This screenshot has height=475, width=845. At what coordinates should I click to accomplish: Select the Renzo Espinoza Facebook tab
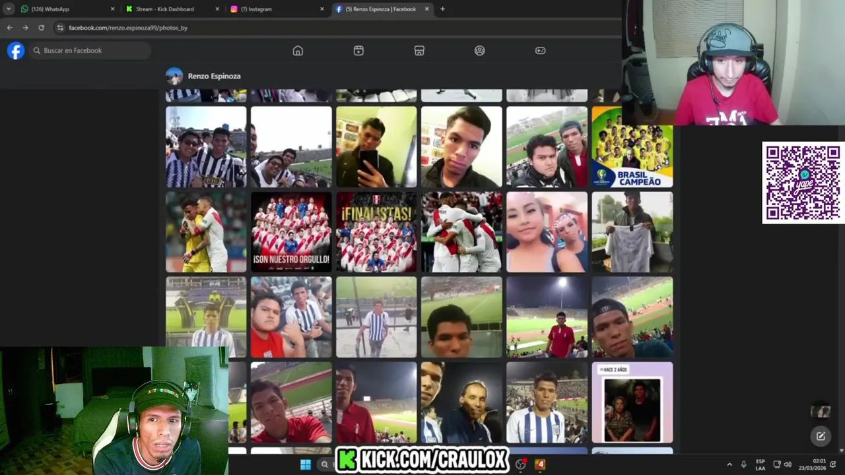coord(381,9)
